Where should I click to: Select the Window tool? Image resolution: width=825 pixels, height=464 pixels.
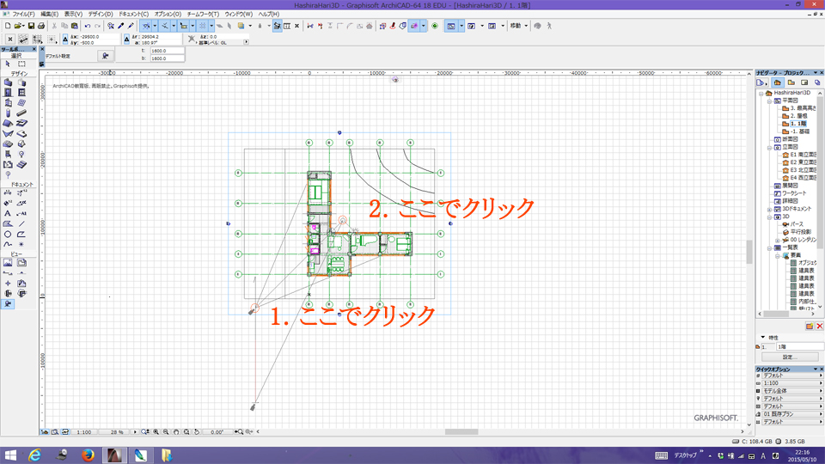click(21, 93)
